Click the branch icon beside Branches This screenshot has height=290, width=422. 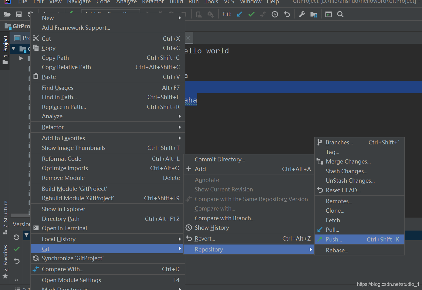[320, 142]
